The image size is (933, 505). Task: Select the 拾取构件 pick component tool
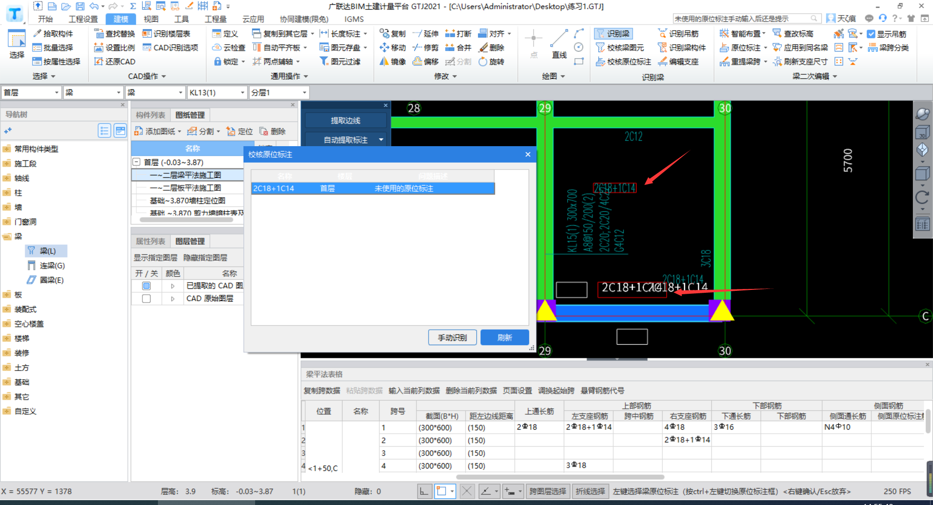(x=53, y=34)
